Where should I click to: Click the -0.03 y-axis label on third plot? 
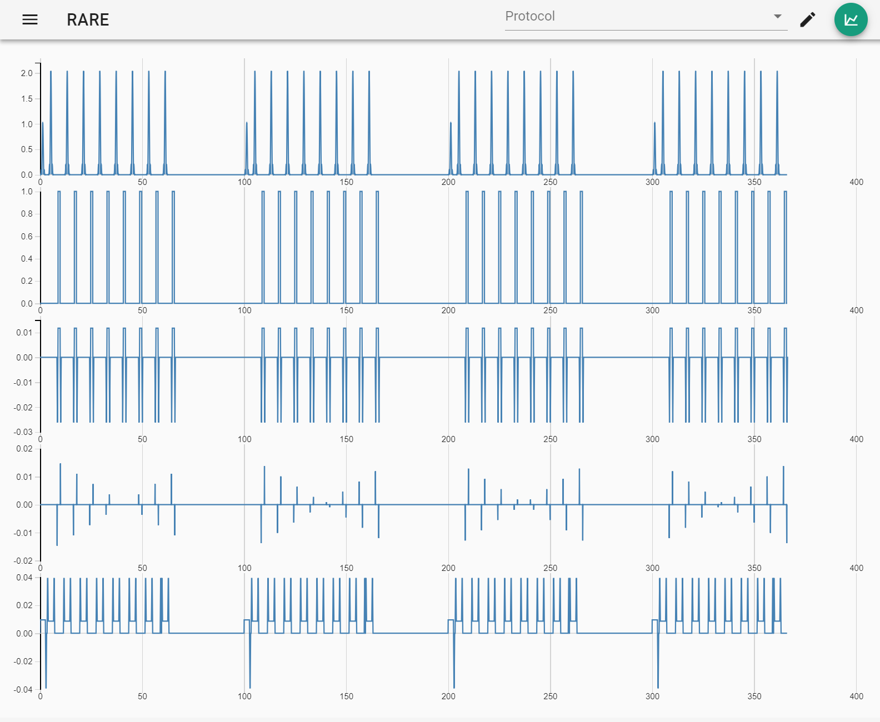(x=23, y=432)
